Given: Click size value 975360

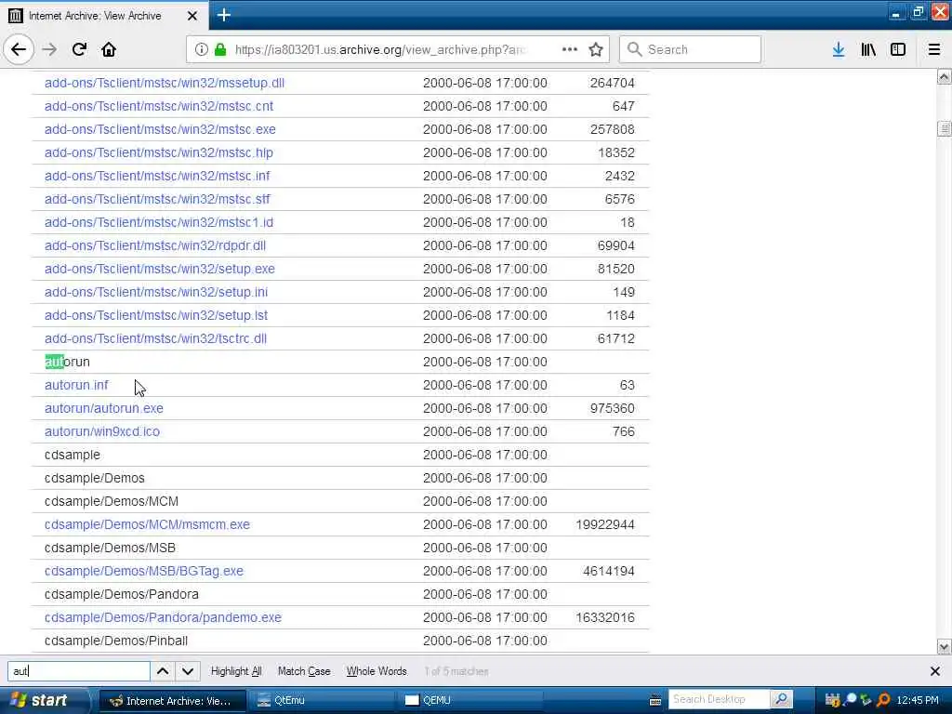Looking at the screenshot, I should [x=612, y=408].
